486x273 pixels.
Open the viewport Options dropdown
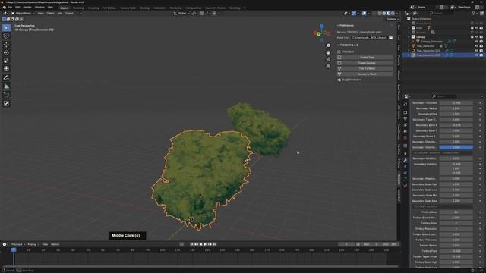(392, 19)
